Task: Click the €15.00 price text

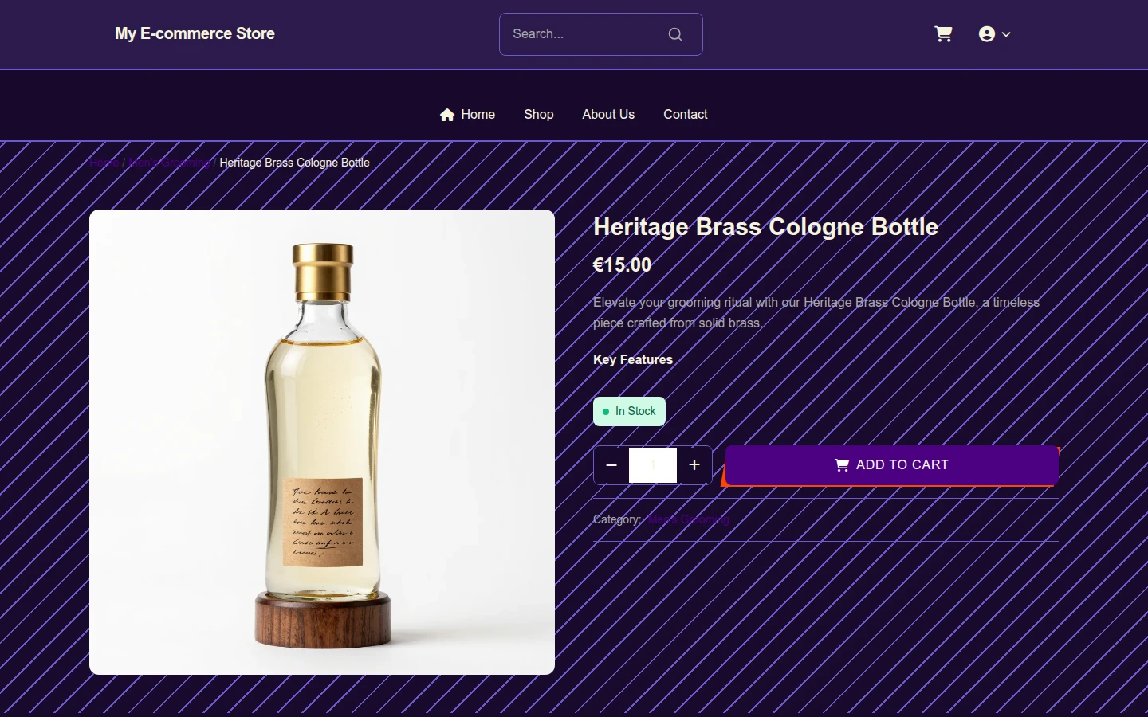Action: tap(622, 265)
